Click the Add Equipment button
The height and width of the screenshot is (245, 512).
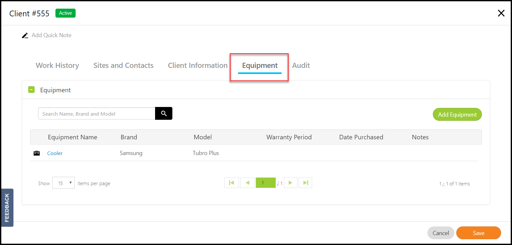pos(457,114)
